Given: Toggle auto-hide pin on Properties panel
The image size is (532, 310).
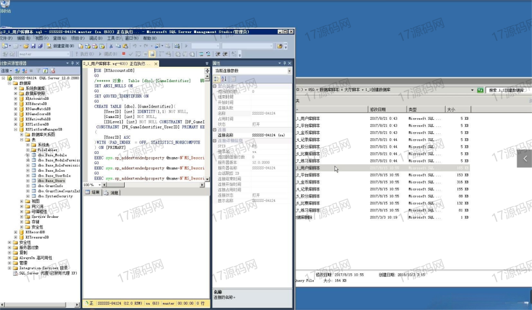Looking at the screenshot, I should tap(285, 63).
